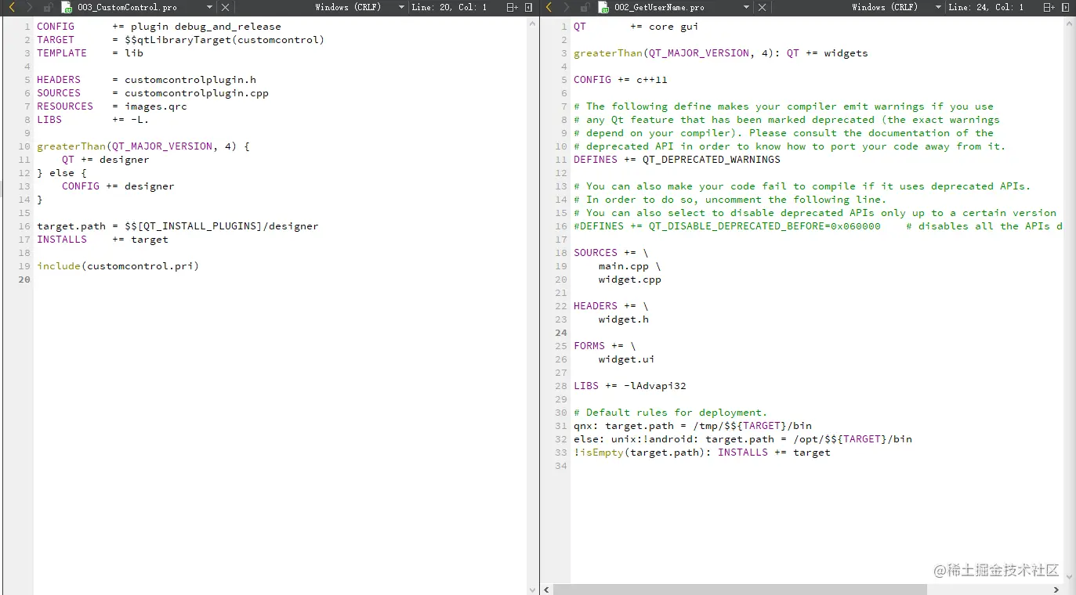Click 'widget.ui' under FORMS
The width and height of the screenshot is (1076, 595).
[x=627, y=359]
